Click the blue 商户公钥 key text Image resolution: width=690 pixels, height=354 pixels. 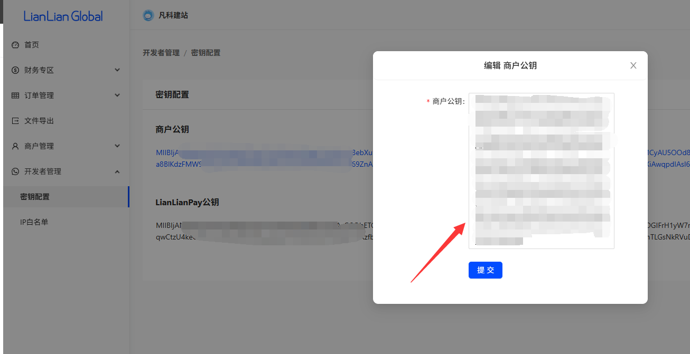(x=423, y=158)
